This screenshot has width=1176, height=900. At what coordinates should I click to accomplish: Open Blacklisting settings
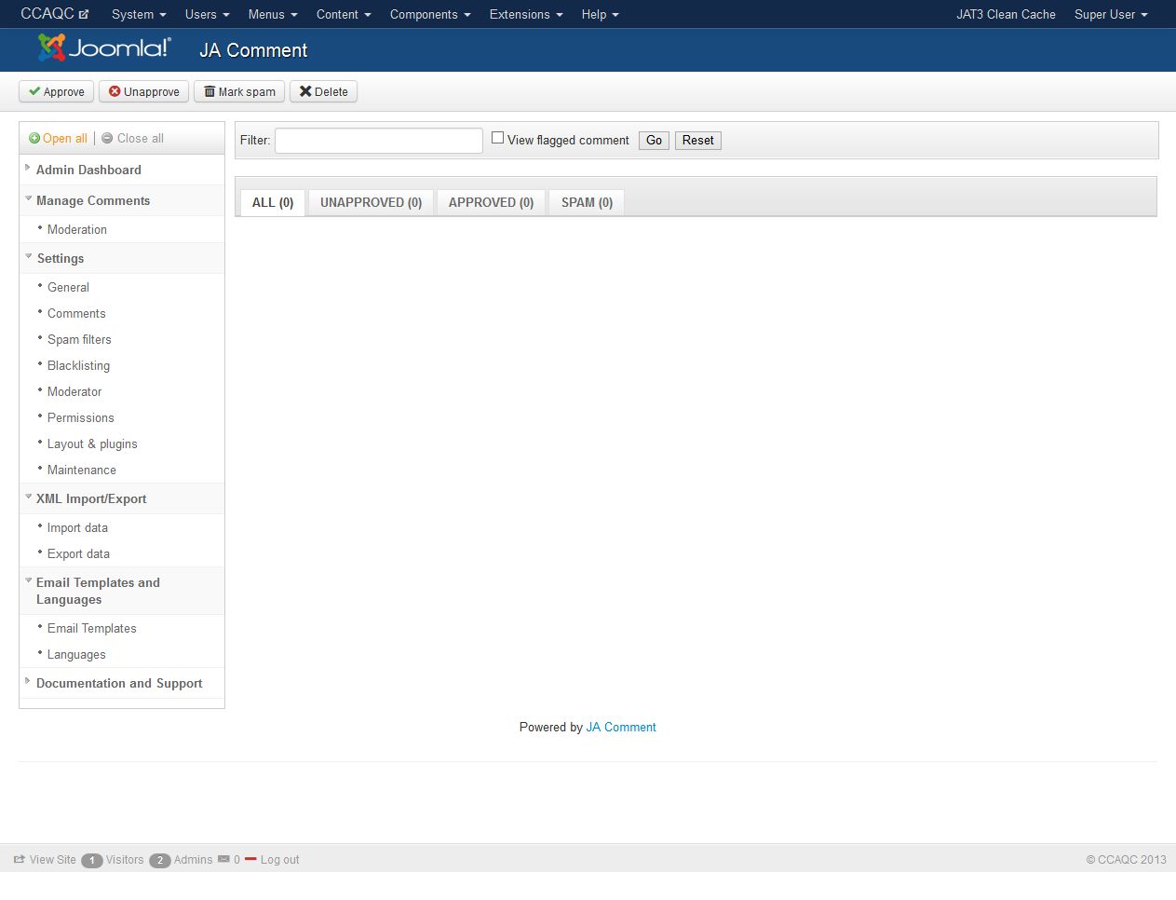78,365
